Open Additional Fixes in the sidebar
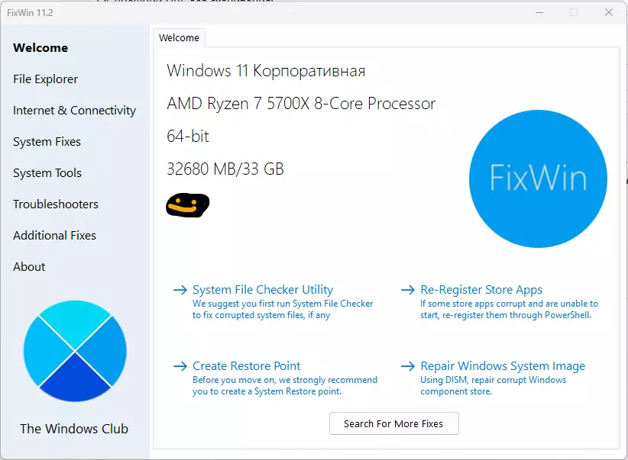This screenshot has height=460, width=628. (x=54, y=236)
